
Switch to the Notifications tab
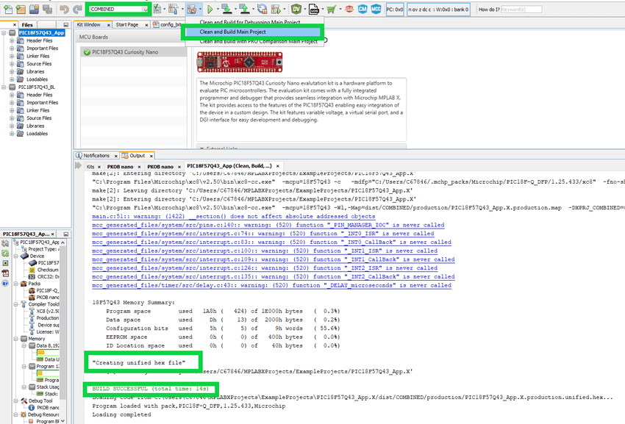point(96,156)
